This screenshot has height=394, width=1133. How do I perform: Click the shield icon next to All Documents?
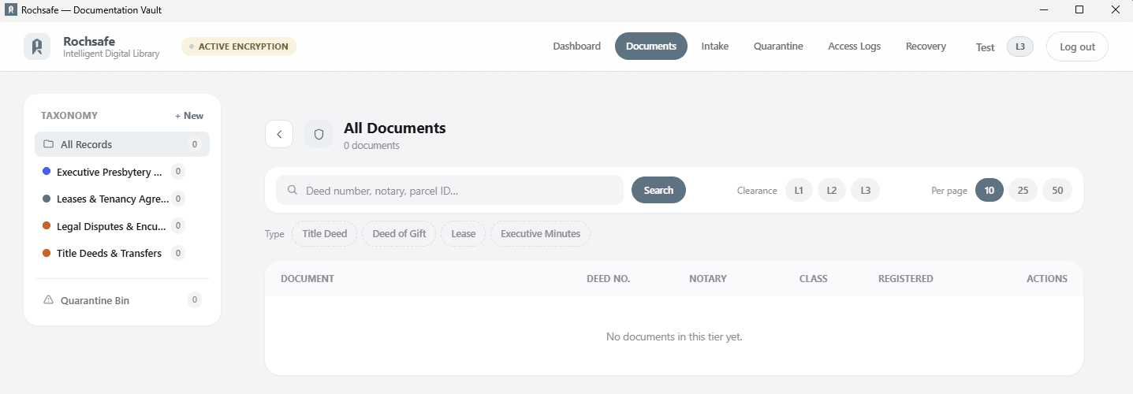pos(319,134)
